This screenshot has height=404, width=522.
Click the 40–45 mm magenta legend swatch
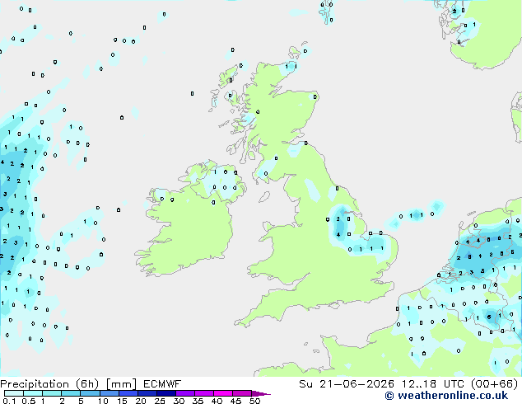(223, 393)
